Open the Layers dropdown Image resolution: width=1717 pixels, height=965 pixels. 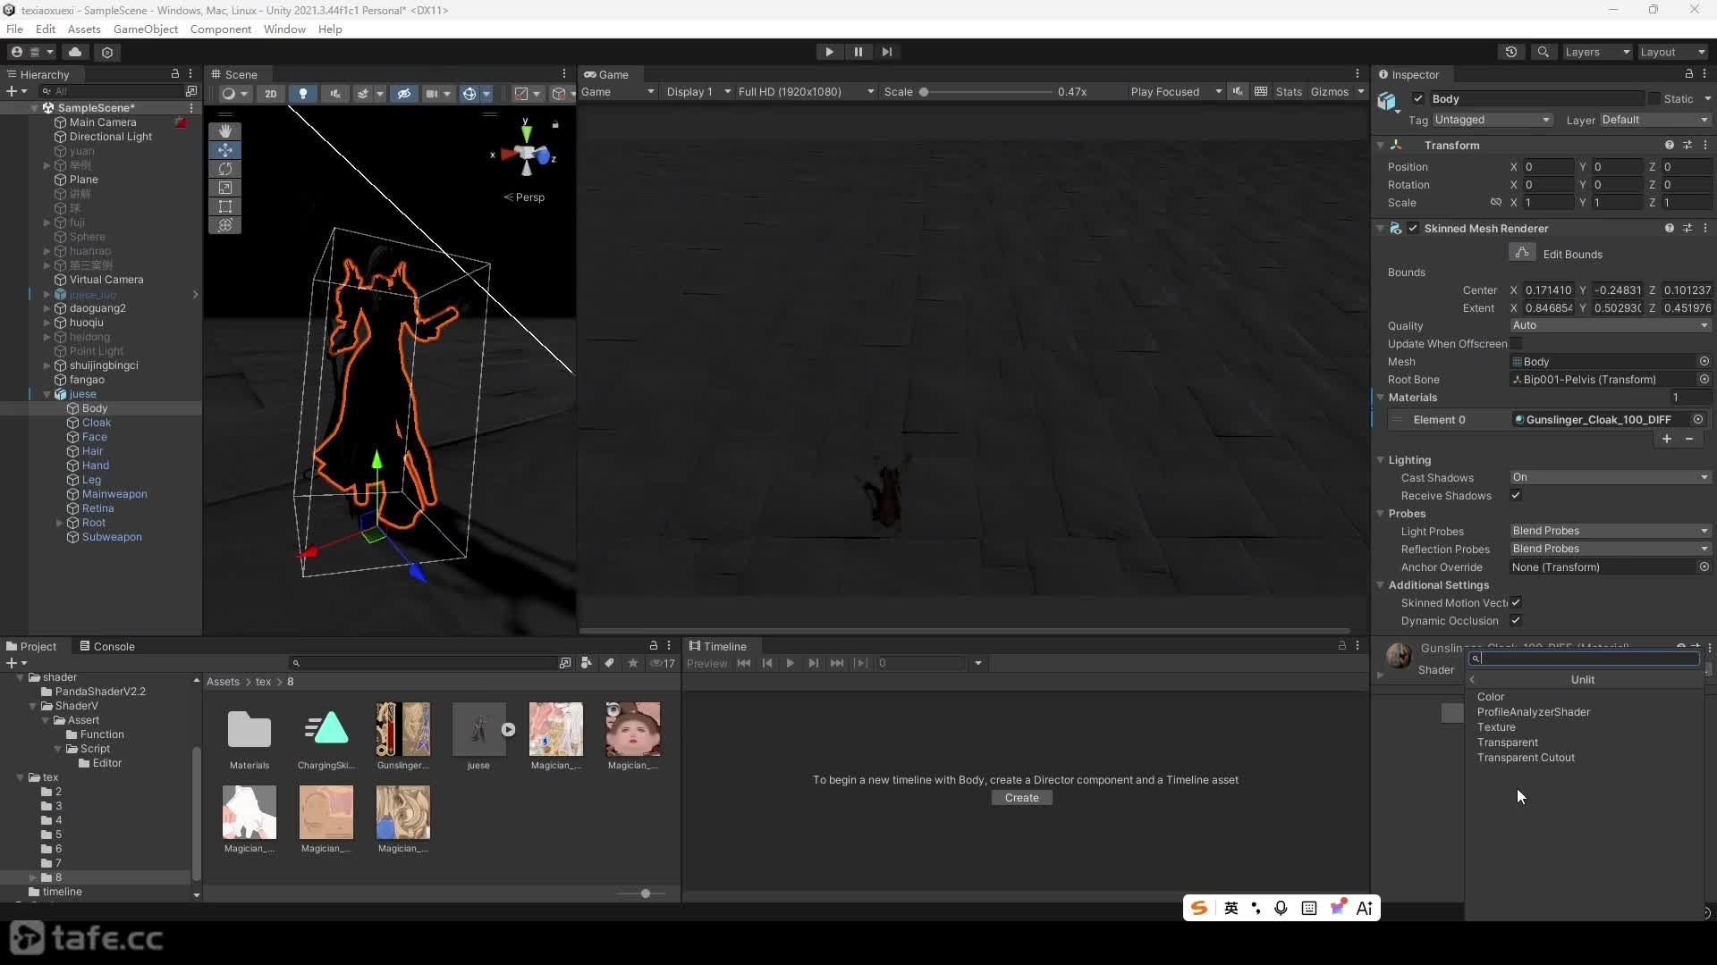(x=1597, y=52)
